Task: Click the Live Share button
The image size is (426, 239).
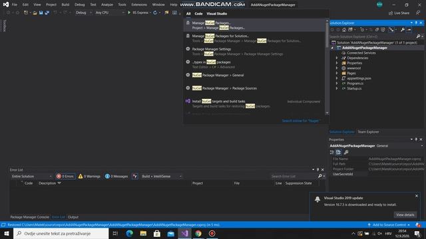Action: point(399,13)
